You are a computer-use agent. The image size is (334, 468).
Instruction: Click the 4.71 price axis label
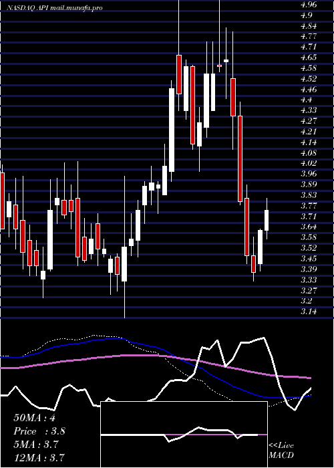point(309,47)
